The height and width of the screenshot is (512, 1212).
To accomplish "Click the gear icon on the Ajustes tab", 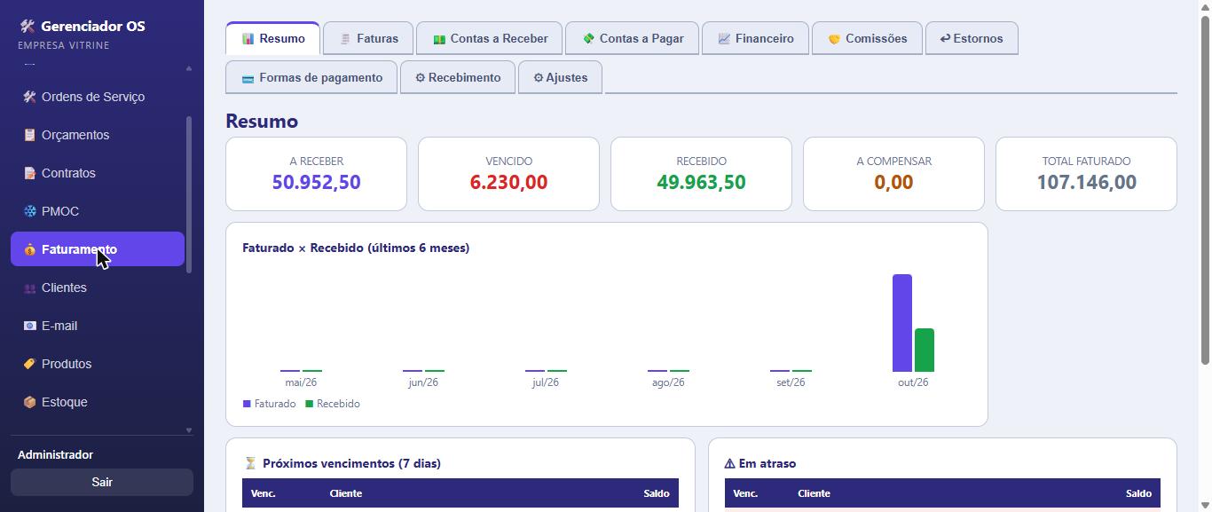I will (x=539, y=78).
